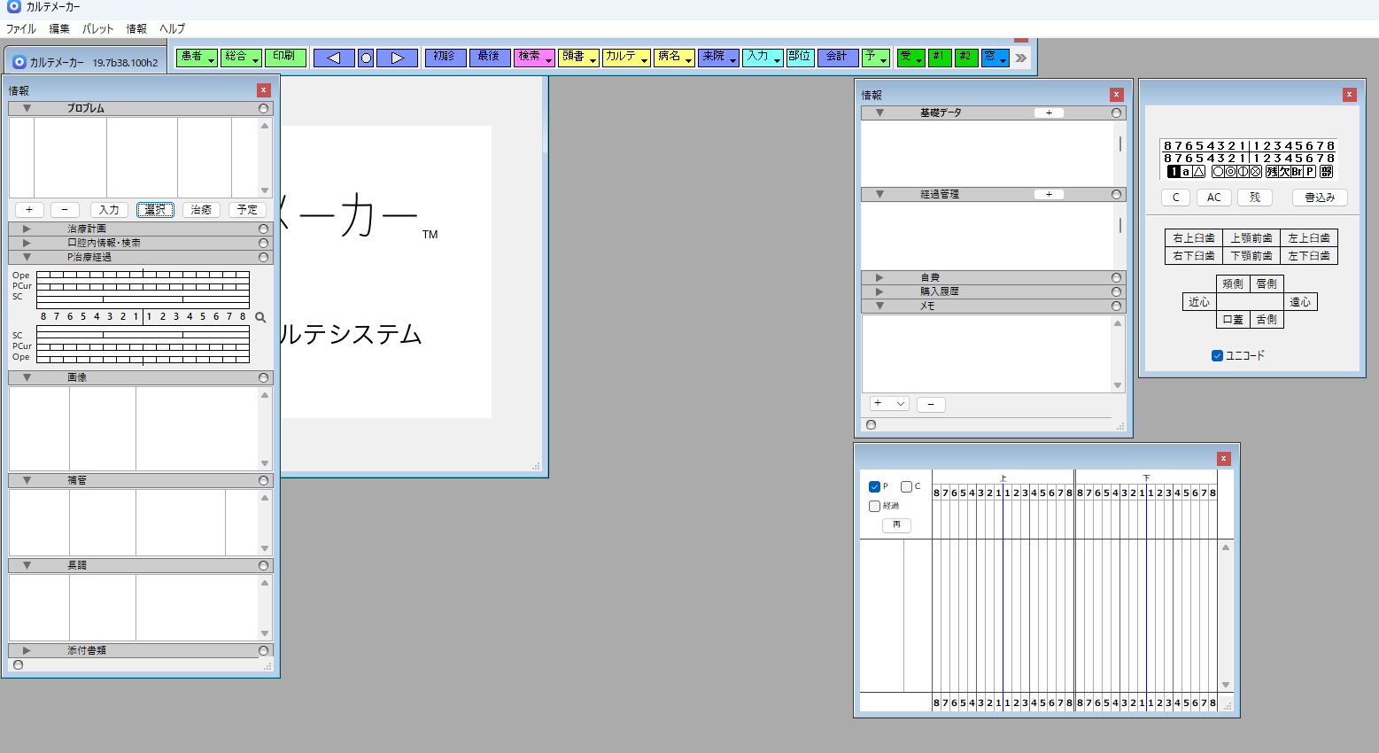
Task: Uncheck the ユニコード checkbox
Action: 1217,355
